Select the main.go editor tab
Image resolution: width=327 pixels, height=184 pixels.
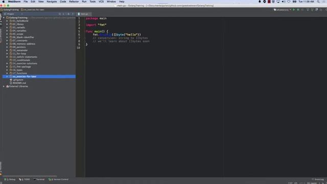tap(84, 14)
